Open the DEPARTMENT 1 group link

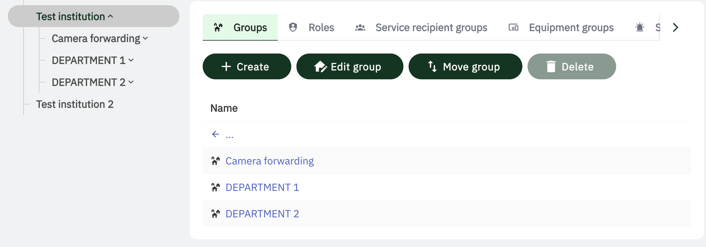pos(262,187)
